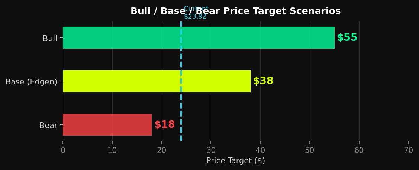The height and width of the screenshot is (170, 419).
Task: Select the $38 Base value label
Action: pos(263,81)
